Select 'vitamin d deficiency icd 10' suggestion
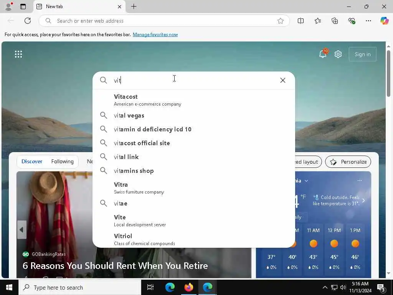Screen dimensions: 393x295 pyautogui.click(x=193, y=129)
